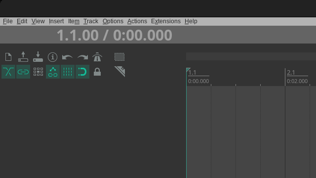Open project using the upload arrow icon
This screenshot has height=178, width=316.
[23, 57]
